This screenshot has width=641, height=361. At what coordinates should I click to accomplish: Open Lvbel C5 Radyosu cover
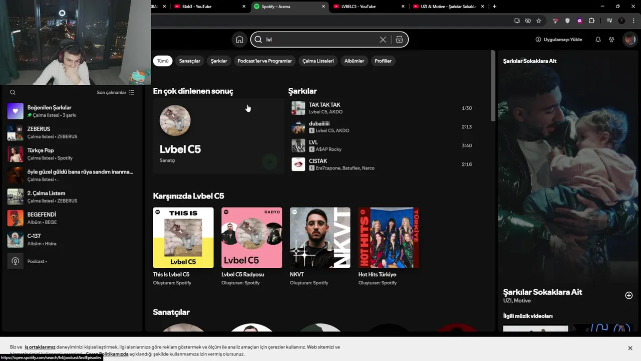[252, 238]
